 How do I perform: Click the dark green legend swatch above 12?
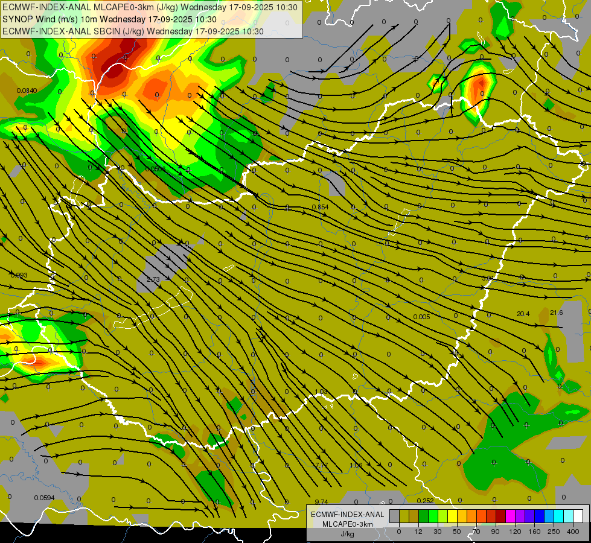point(424,516)
